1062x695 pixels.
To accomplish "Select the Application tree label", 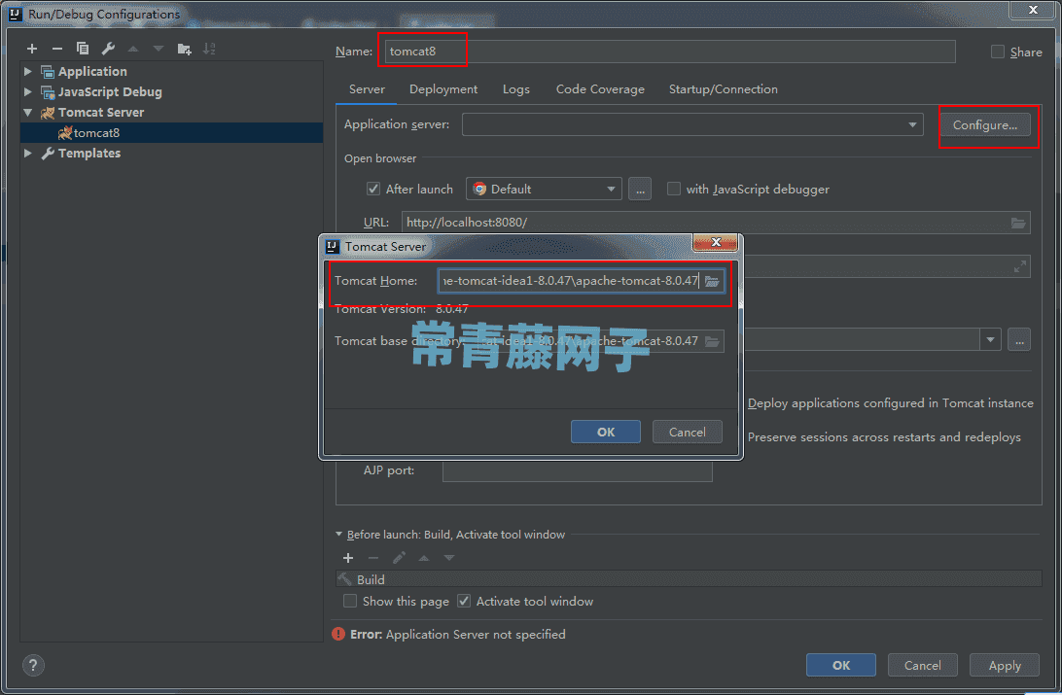I will [92, 71].
